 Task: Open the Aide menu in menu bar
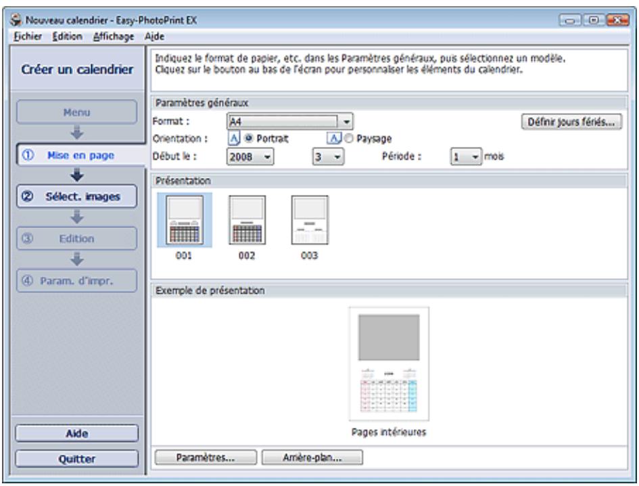154,37
